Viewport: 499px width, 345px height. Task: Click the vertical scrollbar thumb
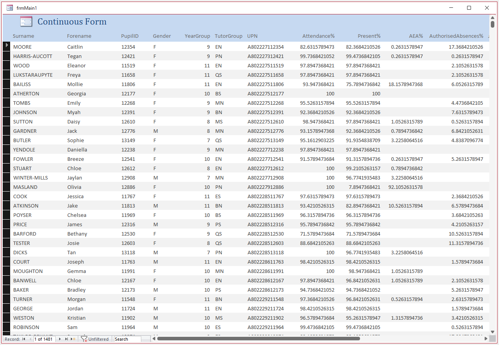[492, 24]
